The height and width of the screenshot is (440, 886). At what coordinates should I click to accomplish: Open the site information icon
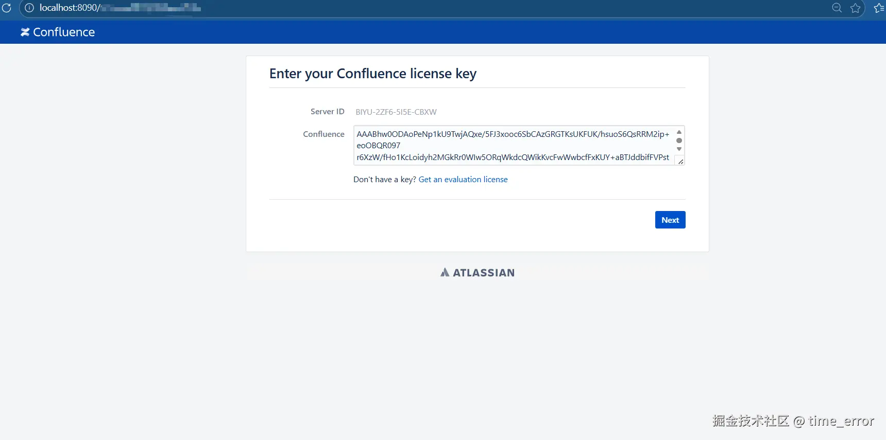29,8
